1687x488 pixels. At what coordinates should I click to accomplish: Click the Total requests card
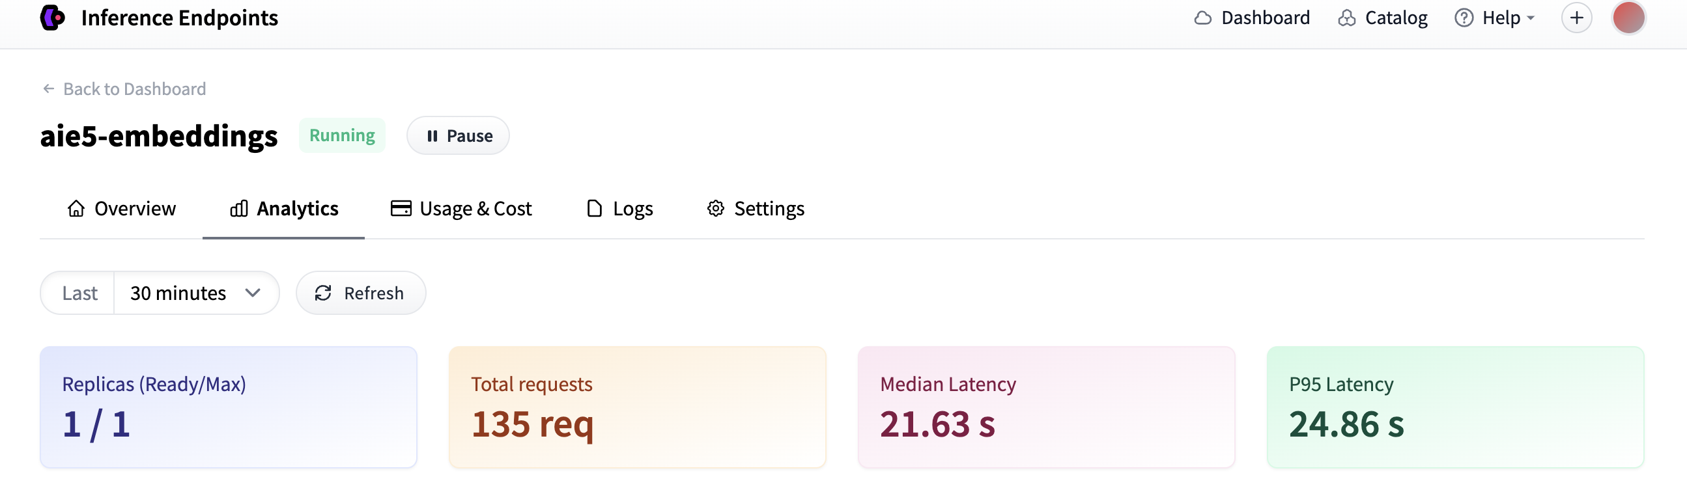click(637, 407)
